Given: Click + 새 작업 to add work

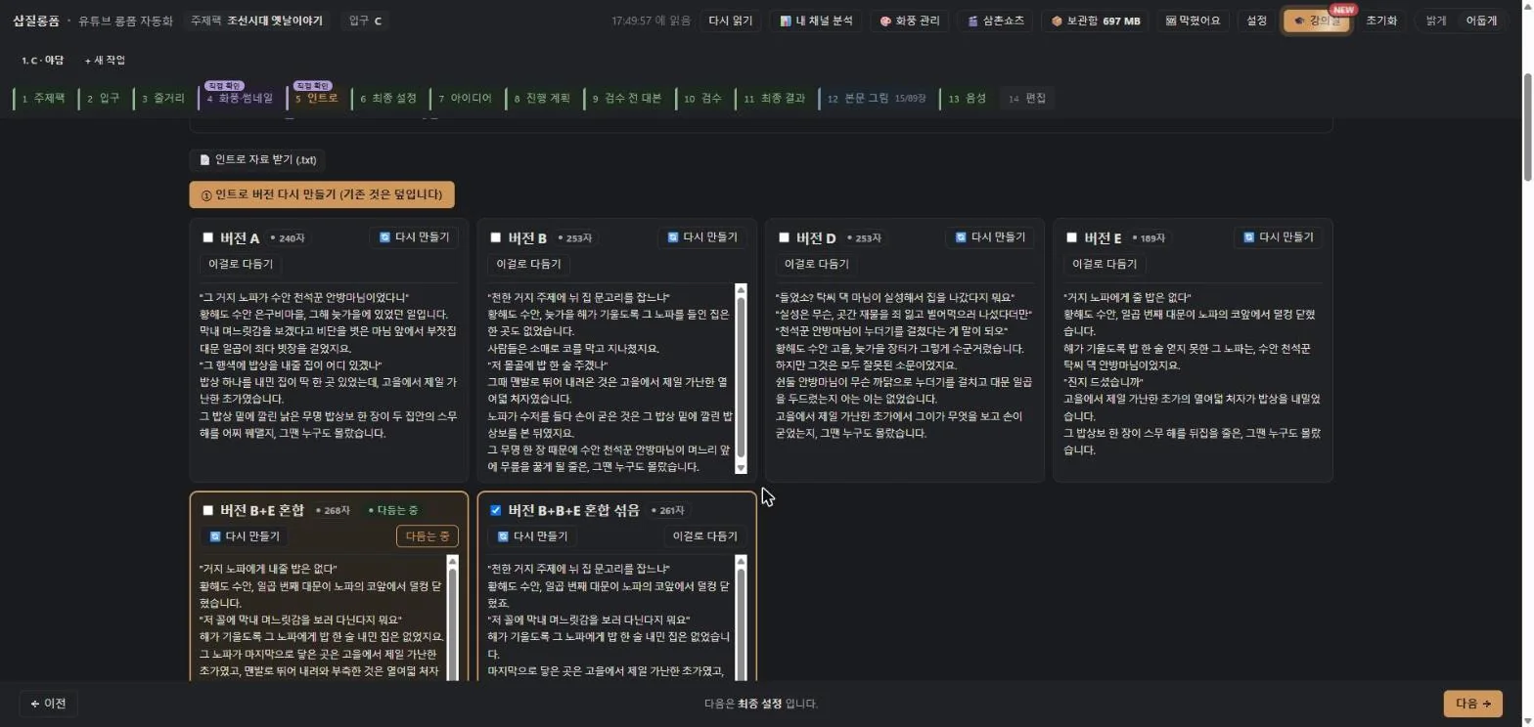Looking at the screenshot, I should coord(105,61).
